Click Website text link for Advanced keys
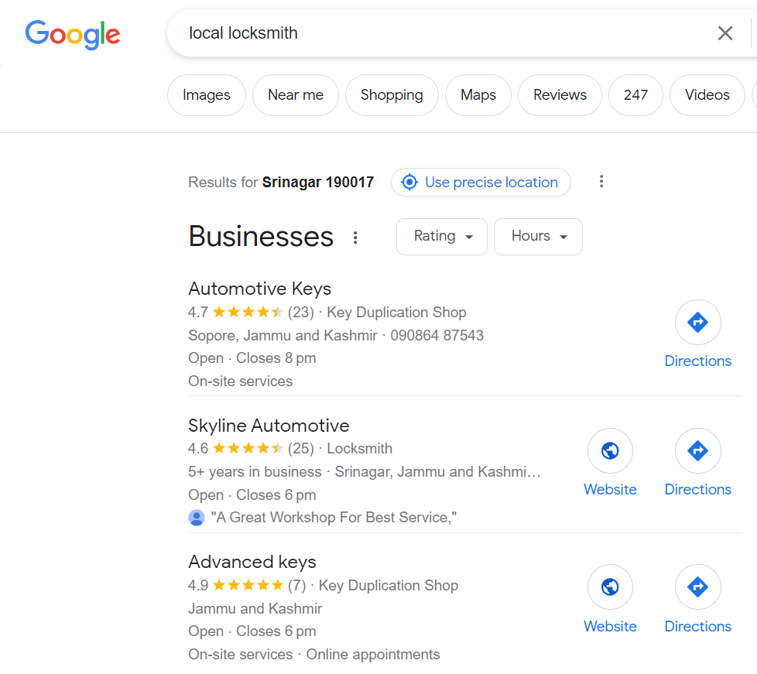757x674 pixels. (x=610, y=626)
